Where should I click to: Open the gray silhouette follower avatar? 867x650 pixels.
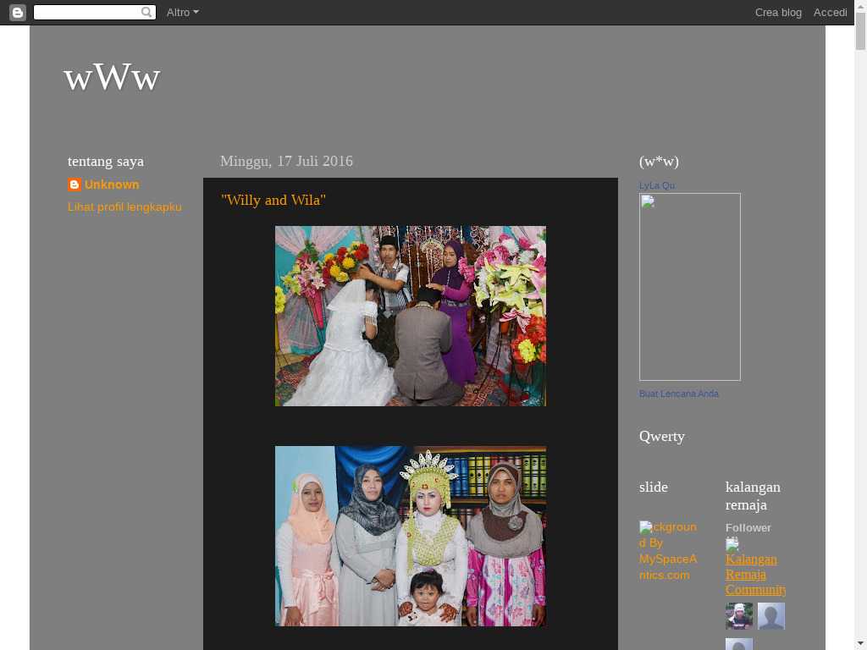tap(770, 616)
